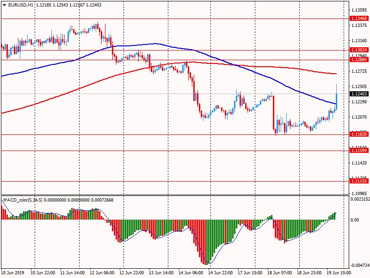This screenshot has height=278, width=370.
Task: Select the MACD_color(5,34,5) indicator label
Action: pyautogui.click(x=23, y=200)
